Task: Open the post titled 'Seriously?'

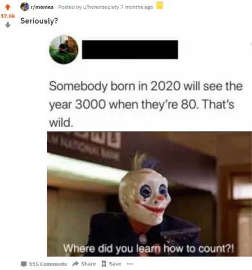Action: point(39,21)
